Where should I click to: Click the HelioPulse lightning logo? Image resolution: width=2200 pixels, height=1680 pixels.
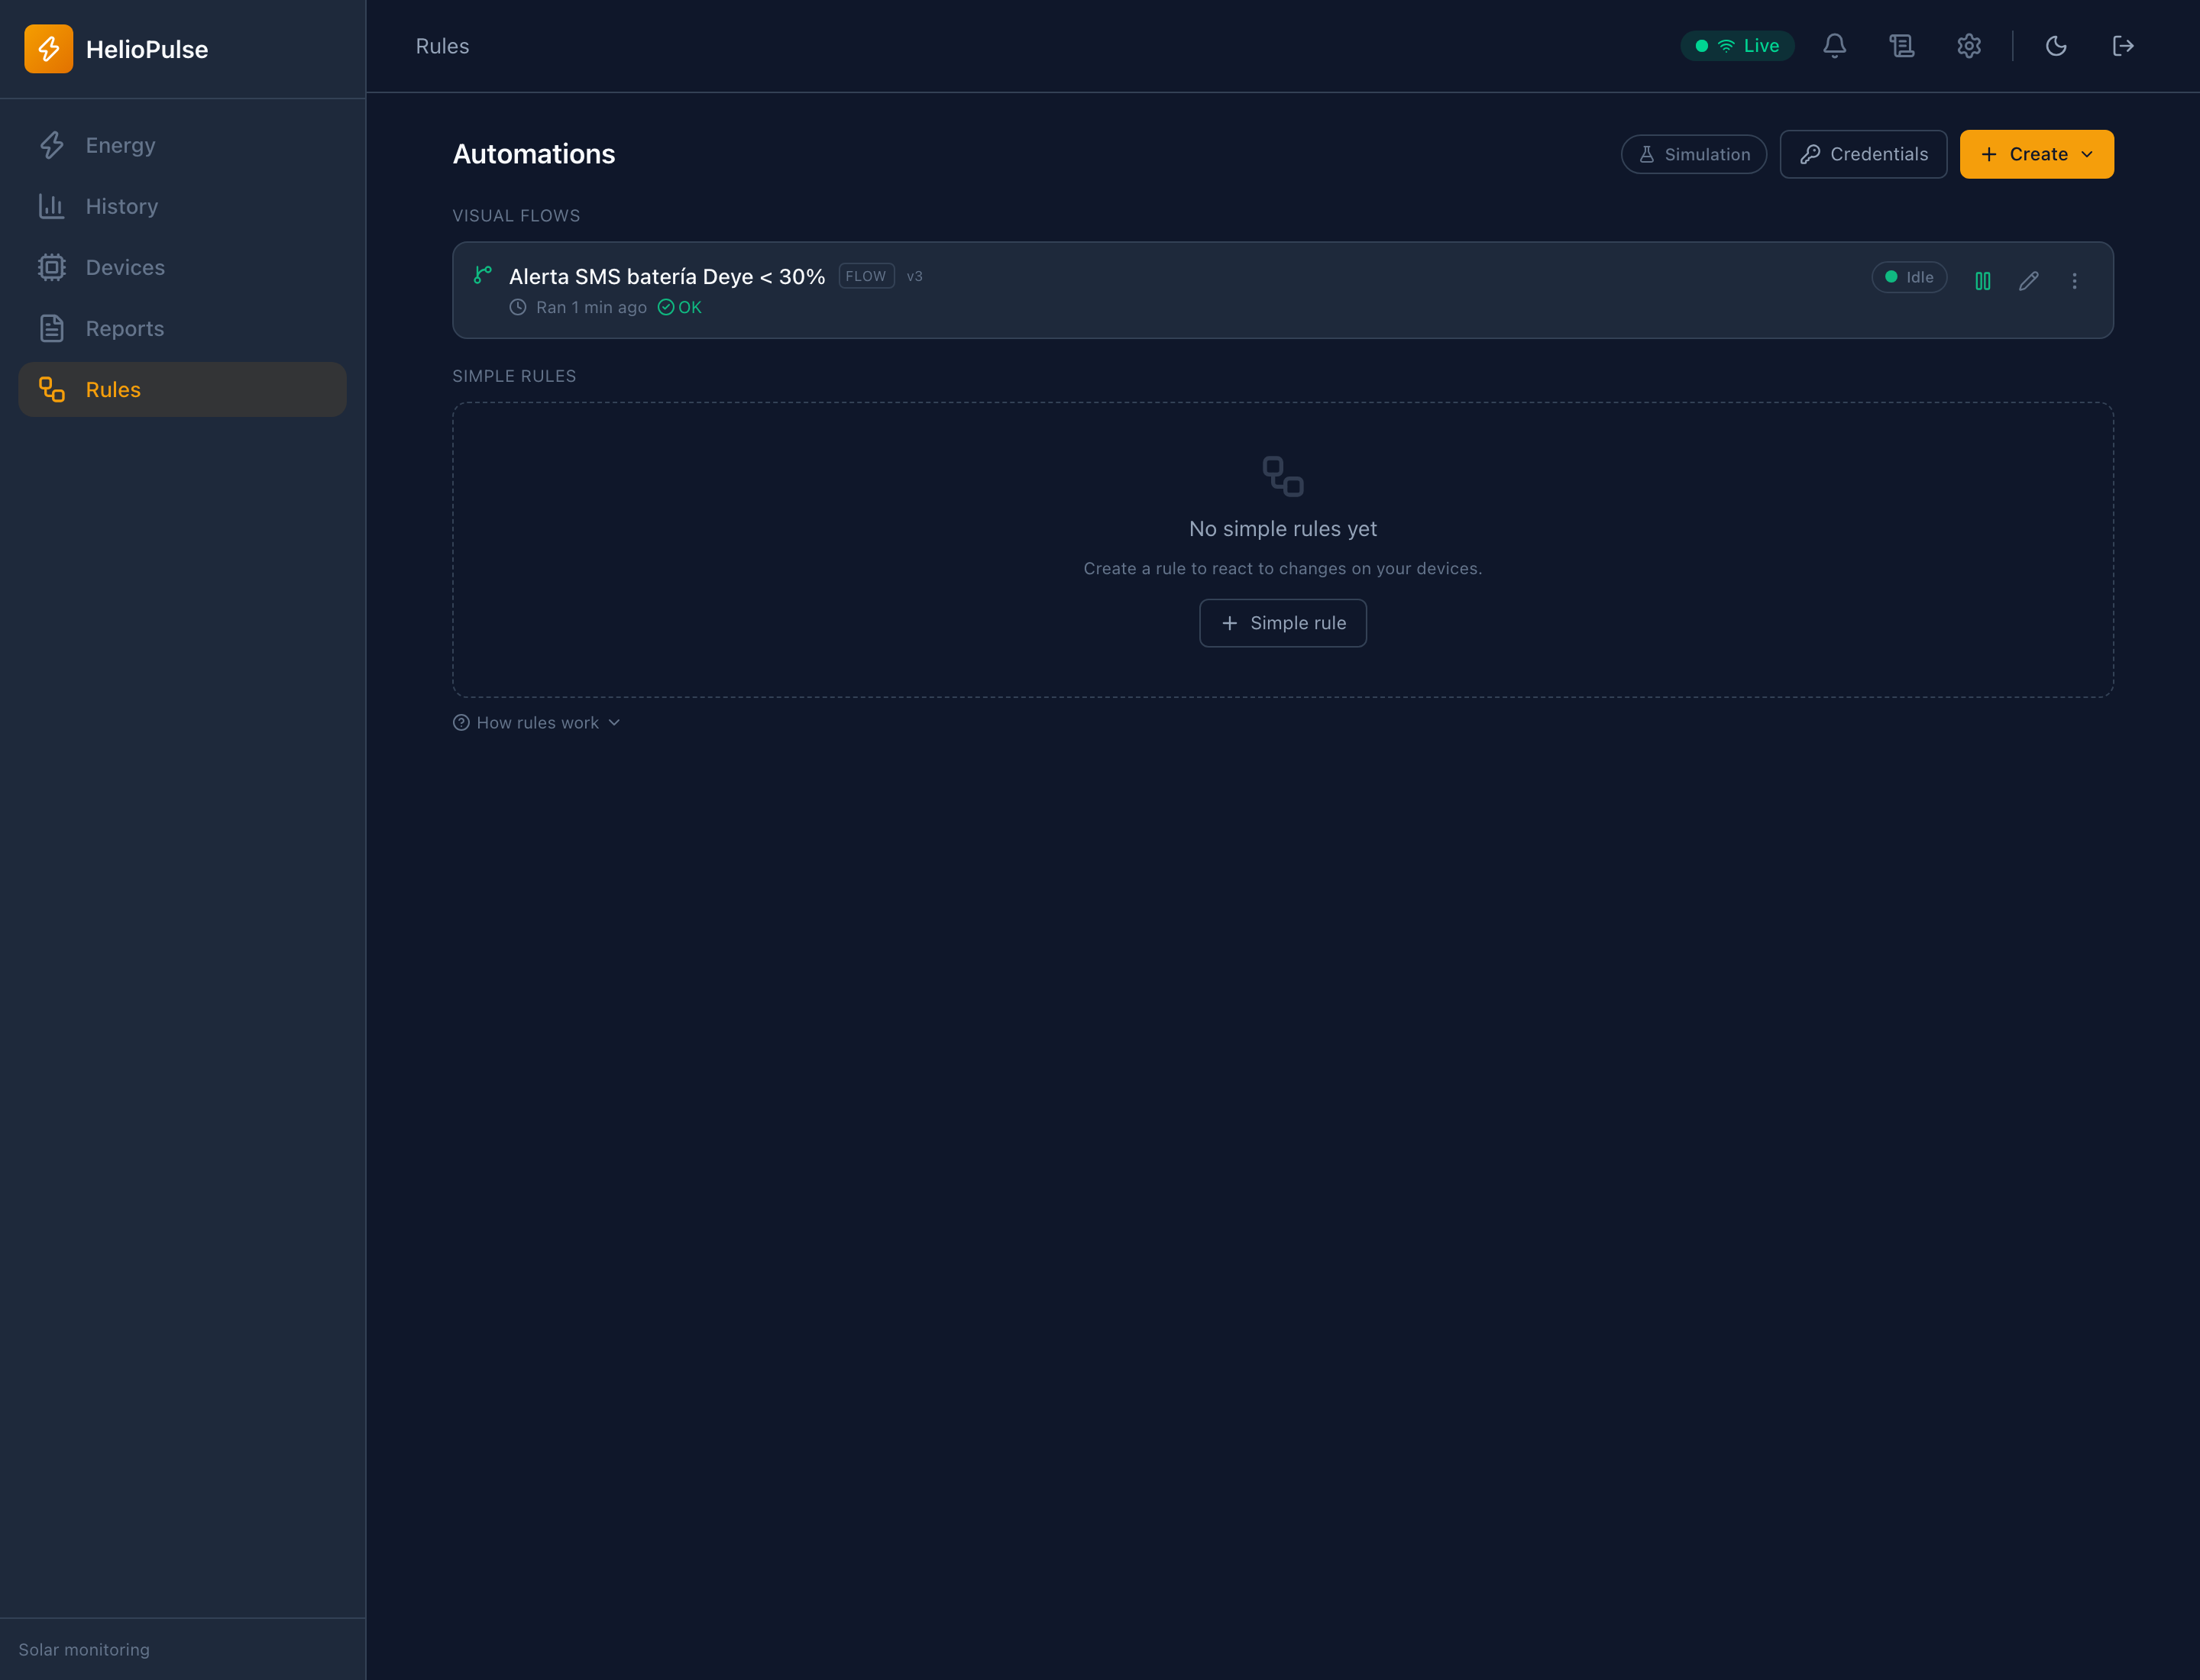(48, 49)
